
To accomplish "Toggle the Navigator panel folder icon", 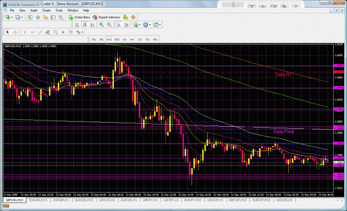I will (x=46, y=17).
